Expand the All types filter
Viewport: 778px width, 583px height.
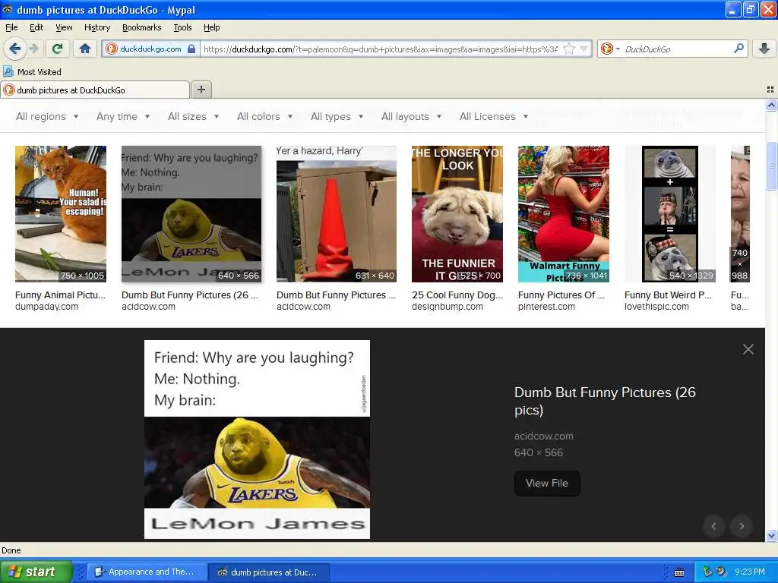pos(337,116)
